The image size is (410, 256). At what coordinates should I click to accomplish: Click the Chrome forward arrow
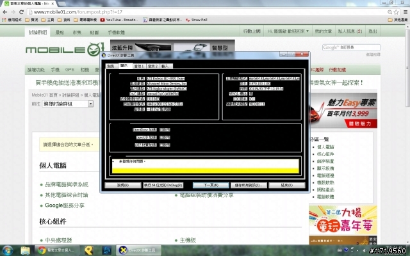coord(13,12)
